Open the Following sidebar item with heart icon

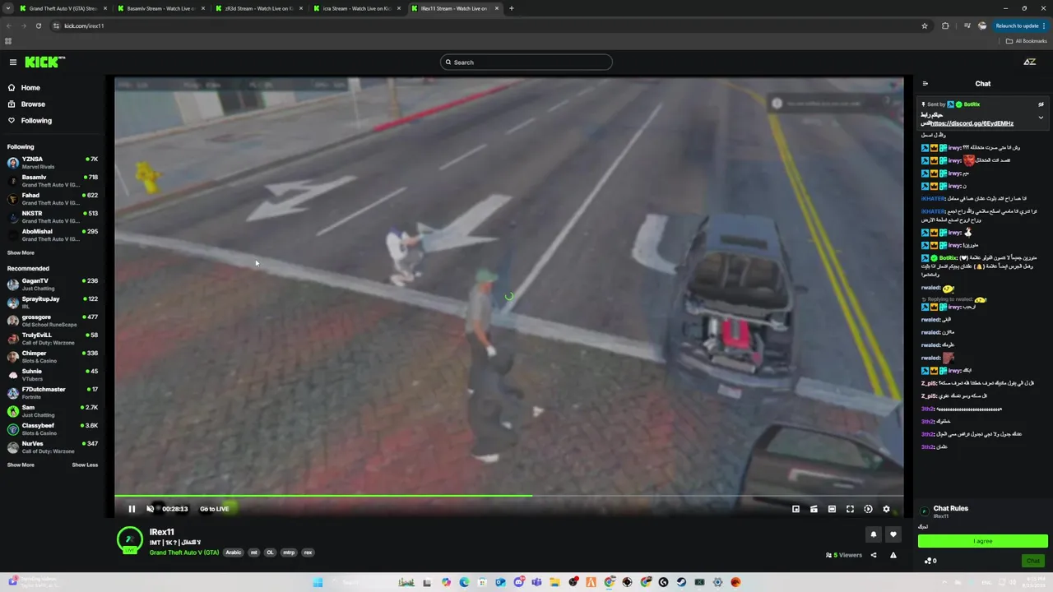[x=36, y=121]
